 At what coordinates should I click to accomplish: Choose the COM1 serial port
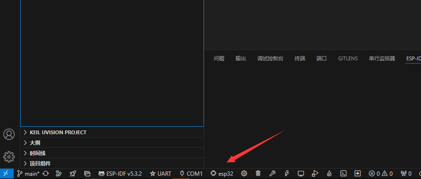[x=191, y=174]
